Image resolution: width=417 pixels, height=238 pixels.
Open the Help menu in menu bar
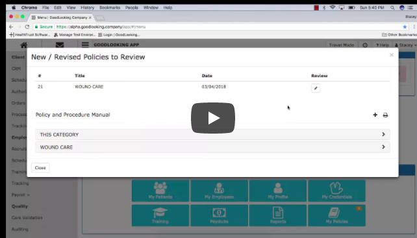coord(168,8)
